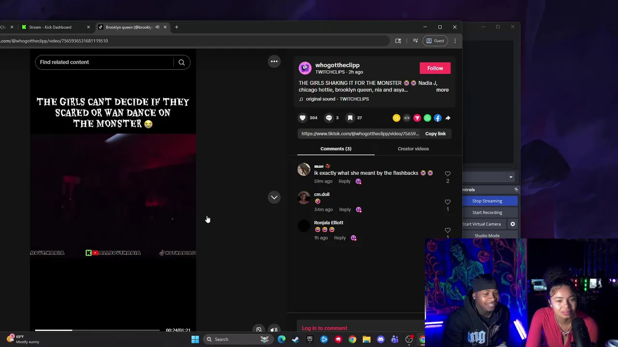Like Ronjala Elliott's comment
The image size is (618, 347).
tap(448, 230)
